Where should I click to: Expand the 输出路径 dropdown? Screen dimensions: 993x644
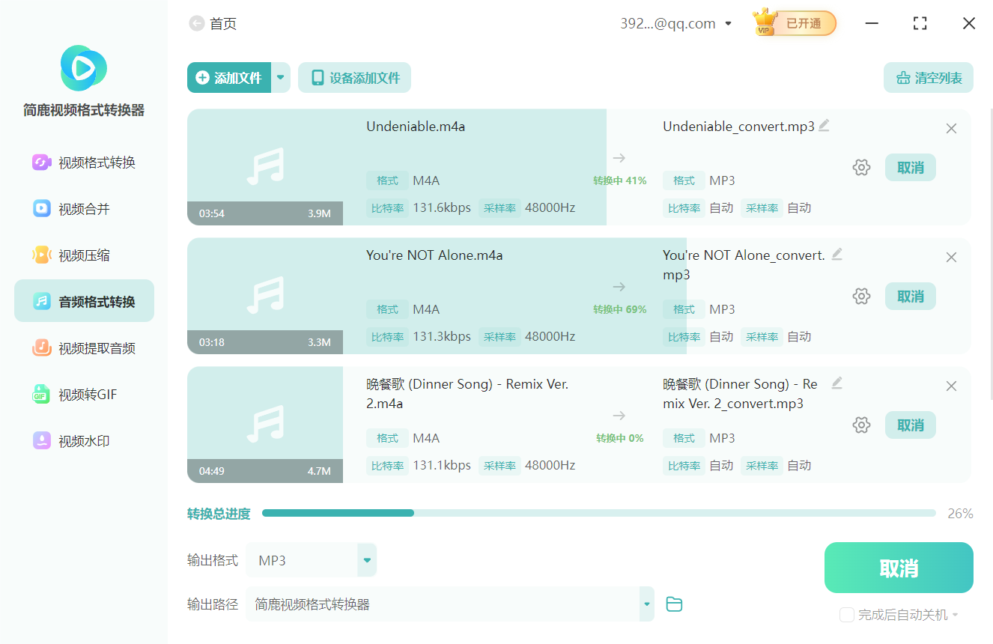click(x=646, y=604)
